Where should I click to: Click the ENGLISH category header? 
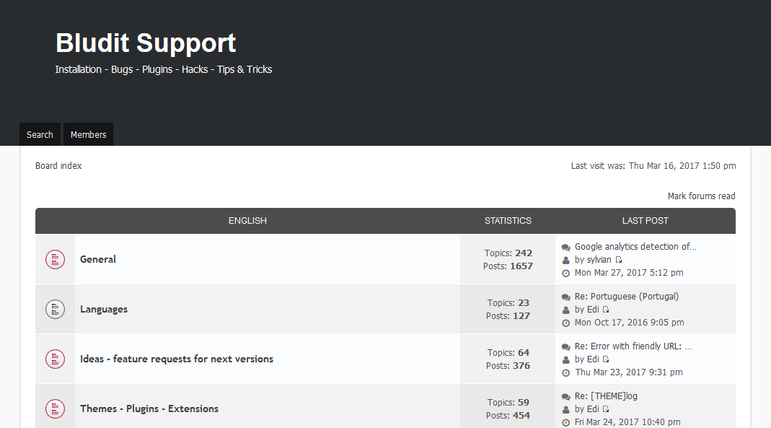pyautogui.click(x=247, y=220)
